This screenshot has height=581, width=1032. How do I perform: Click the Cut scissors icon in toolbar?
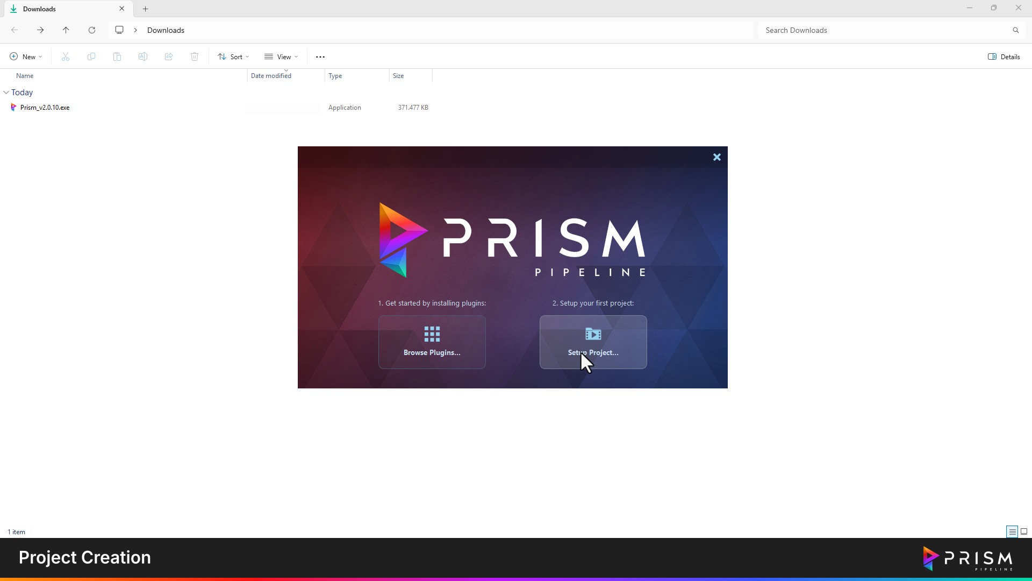66,56
